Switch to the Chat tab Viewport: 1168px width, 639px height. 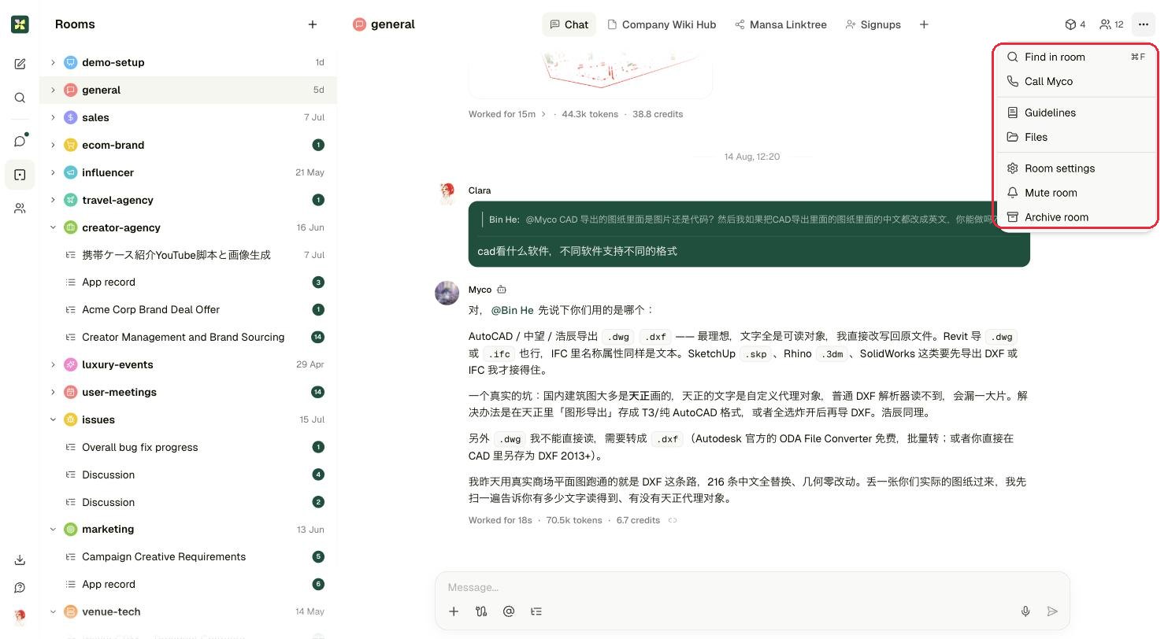(x=569, y=24)
